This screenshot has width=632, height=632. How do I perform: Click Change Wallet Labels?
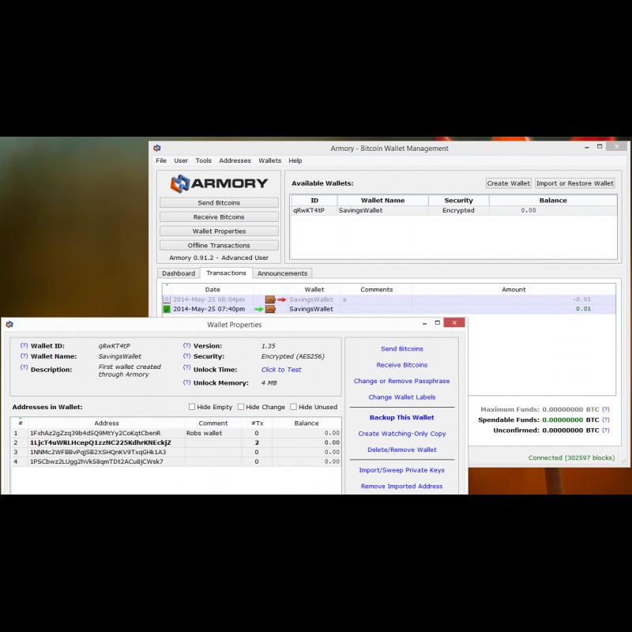coord(402,397)
